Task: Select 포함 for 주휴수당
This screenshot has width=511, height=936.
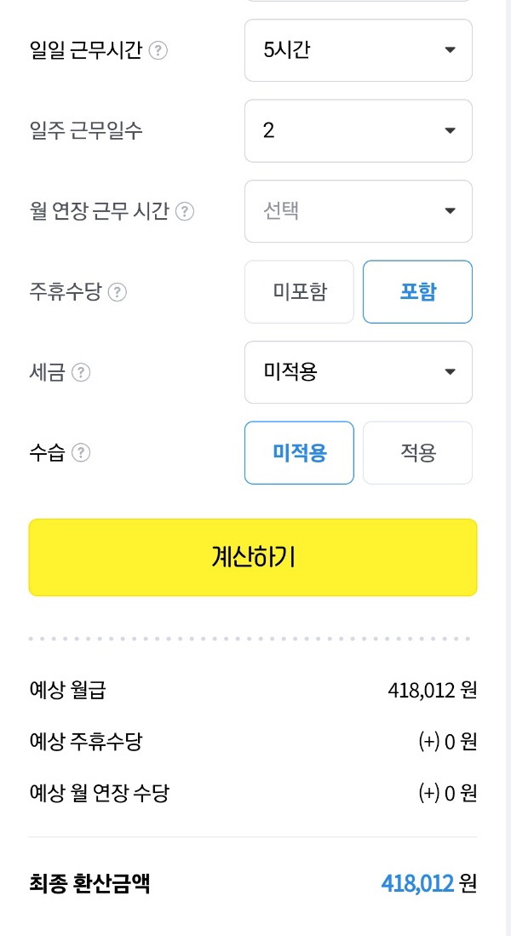Action: [418, 292]
